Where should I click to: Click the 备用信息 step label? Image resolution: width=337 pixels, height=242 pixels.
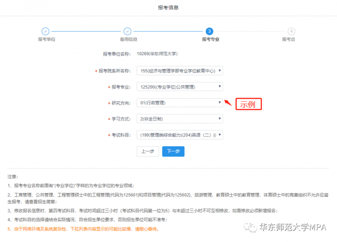click(129, 39)
